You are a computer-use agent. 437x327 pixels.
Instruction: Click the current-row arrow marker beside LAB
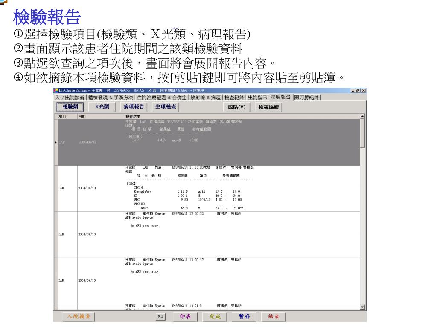(56, 142)
